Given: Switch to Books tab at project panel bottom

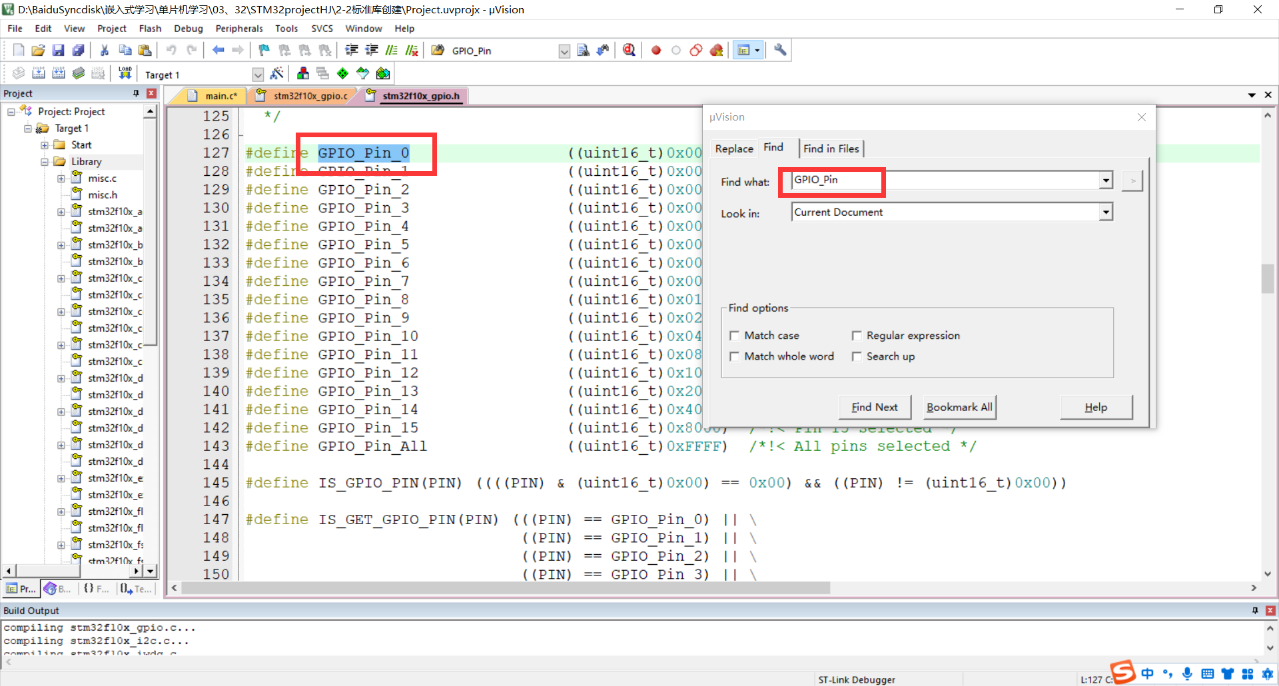Looking at the screenshot, I should (x=57, y=589).
